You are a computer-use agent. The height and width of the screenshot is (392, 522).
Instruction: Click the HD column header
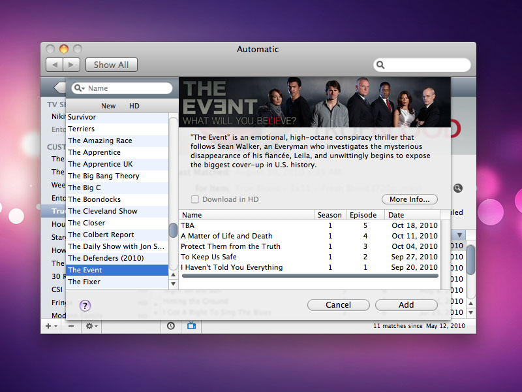(x=134, y=106)
